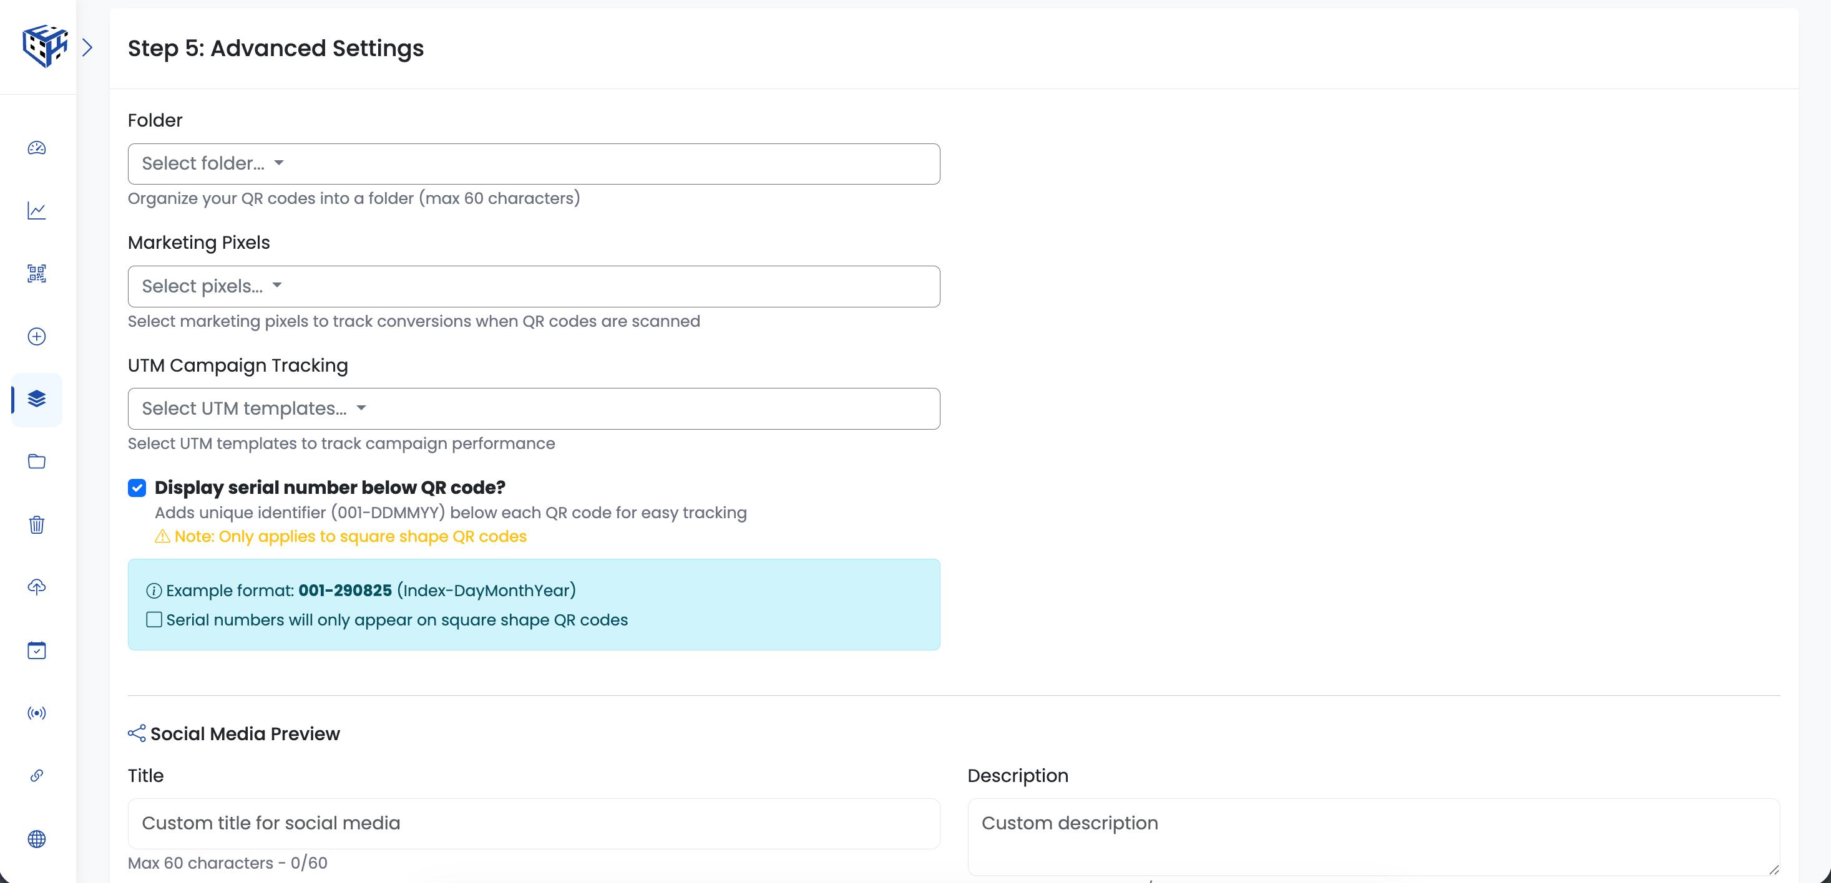This screenshot has height=883, width=1831.
Task: Expand the sidebar with the chevron arrow
Action: 88,47
